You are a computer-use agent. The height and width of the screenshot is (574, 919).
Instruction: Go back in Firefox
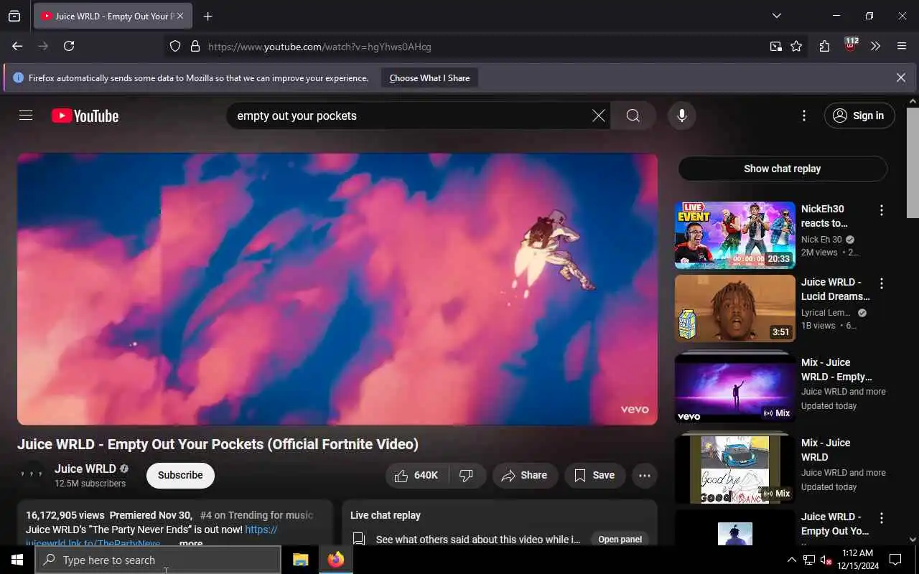point(17,46)
